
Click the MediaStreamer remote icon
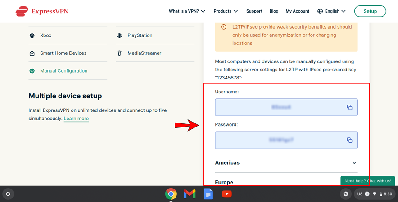click(119, 53)
